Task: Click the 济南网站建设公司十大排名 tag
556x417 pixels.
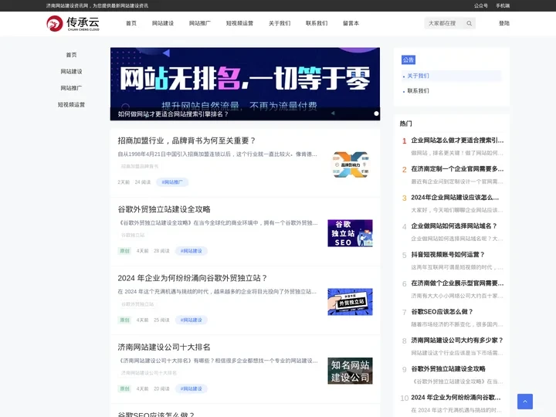Action: click(149, 373)
